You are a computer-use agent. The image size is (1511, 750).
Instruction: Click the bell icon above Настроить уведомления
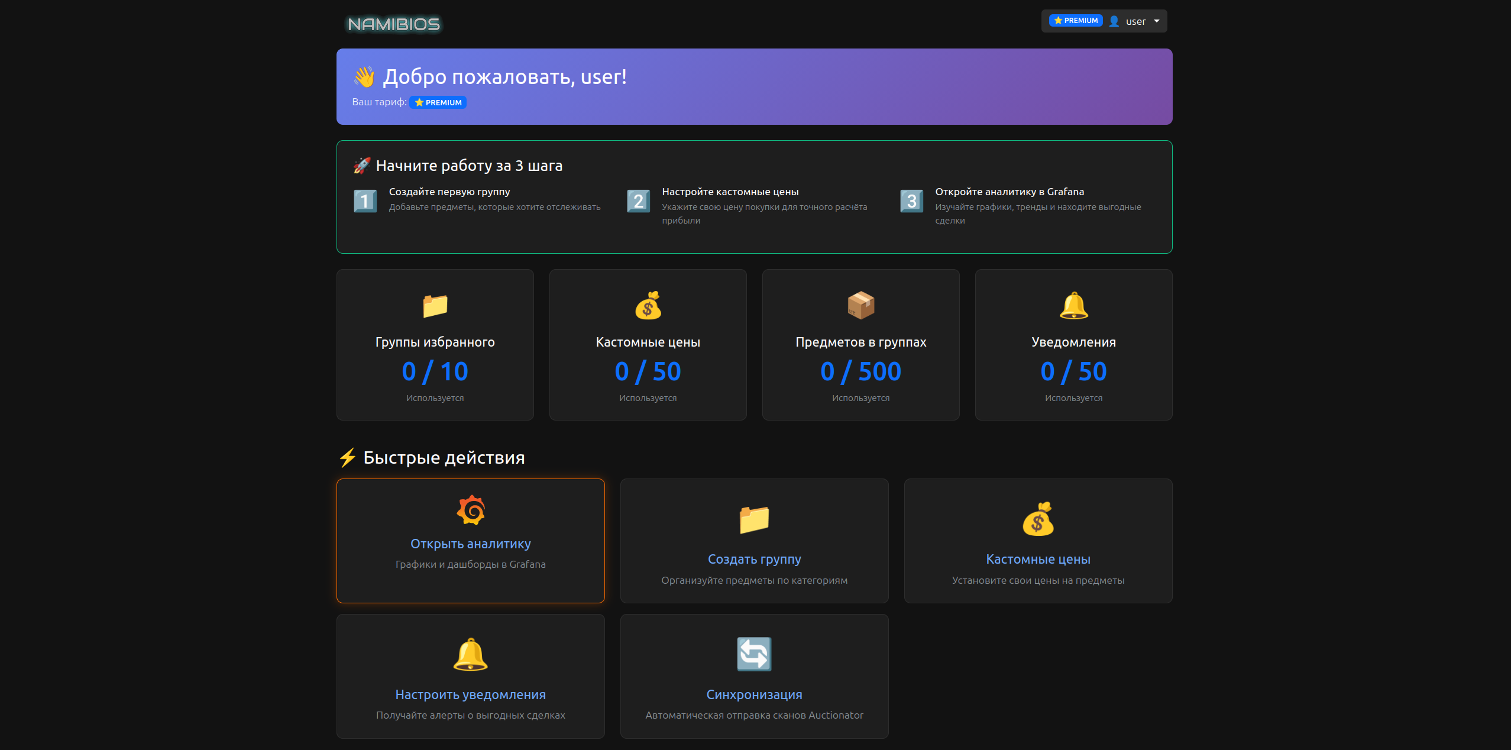(x=471, y=655)
